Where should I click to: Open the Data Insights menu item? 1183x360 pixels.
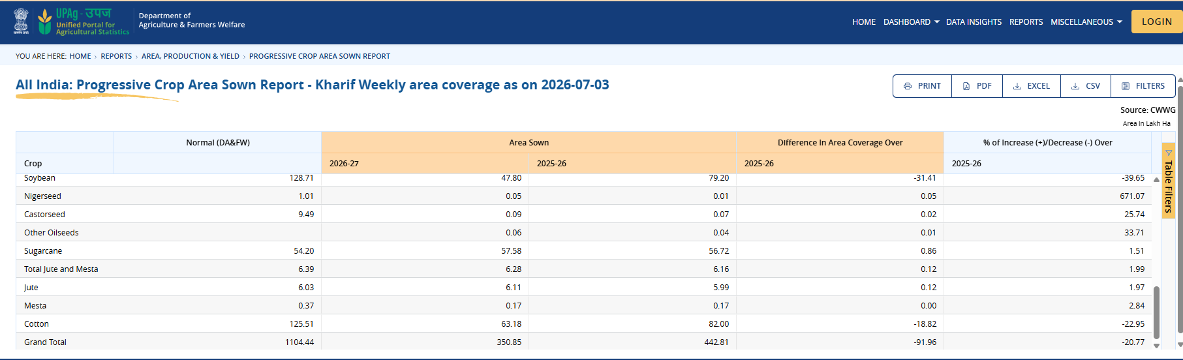974,22
